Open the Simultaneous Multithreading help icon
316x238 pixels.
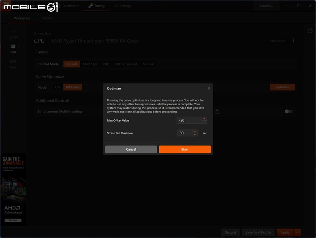[x=217, y=111]
